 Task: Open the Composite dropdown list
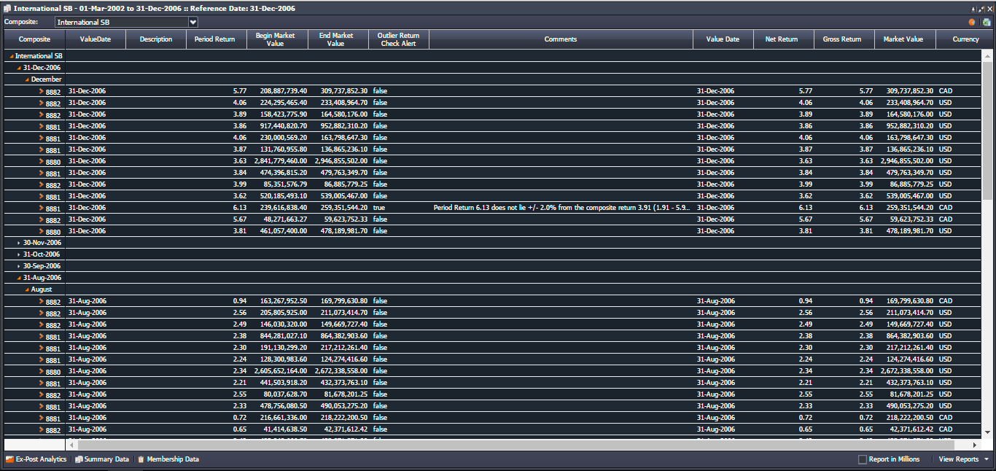tap(193, 22)
